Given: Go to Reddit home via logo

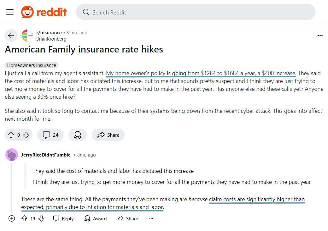Looking at the screenshot, I should pyautogui.click(x=44, y=12).
